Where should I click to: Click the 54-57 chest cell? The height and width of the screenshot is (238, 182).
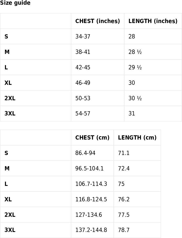(x=83, y=114)
